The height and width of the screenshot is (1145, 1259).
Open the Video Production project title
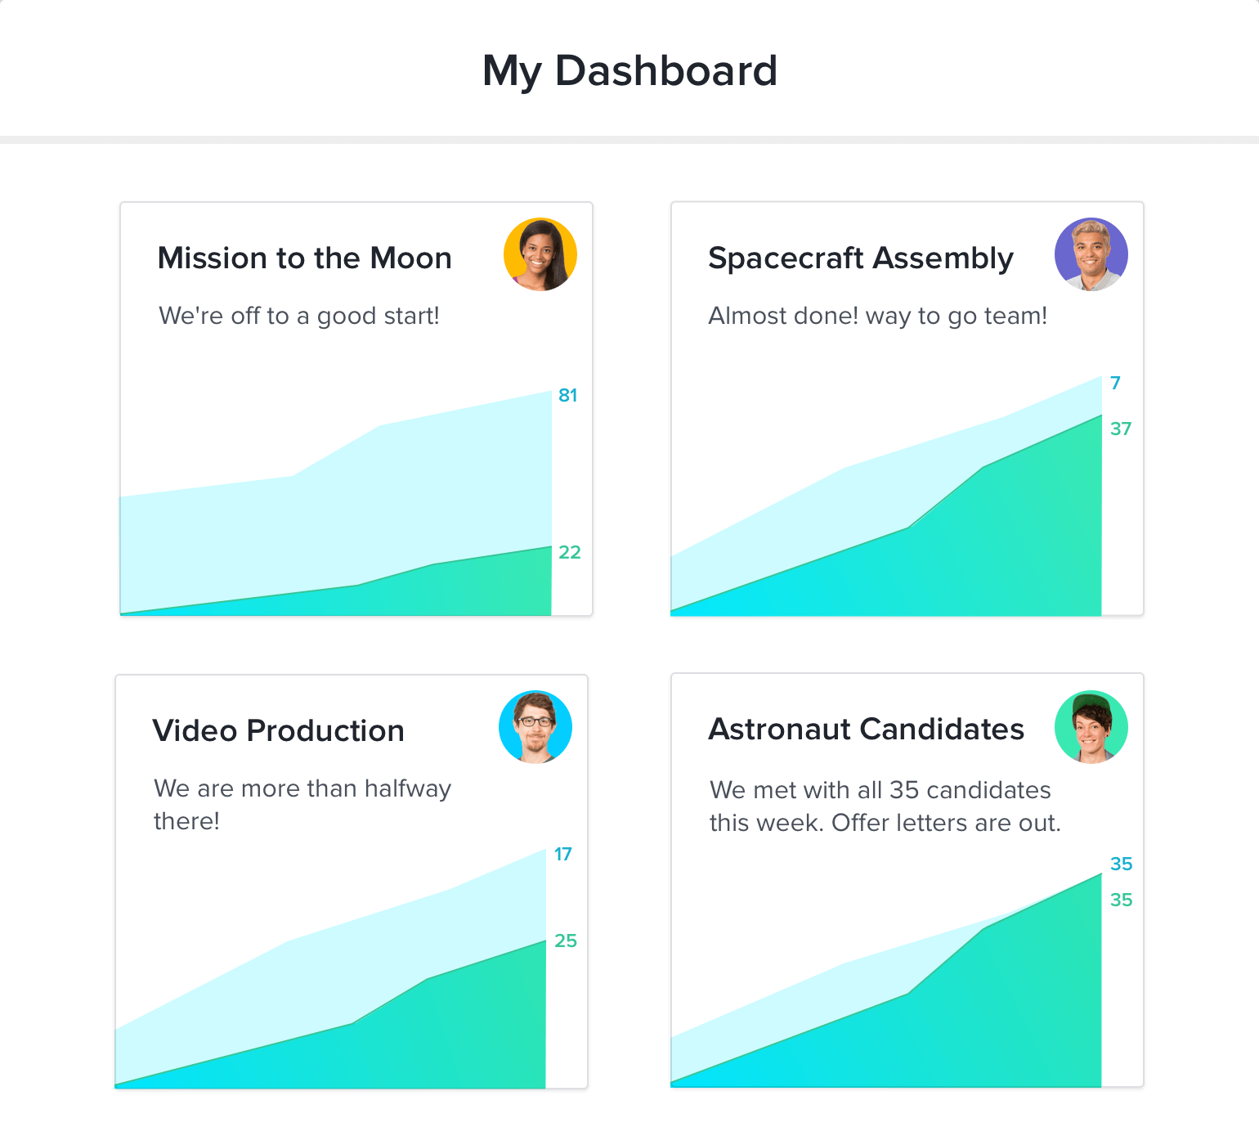pyautogui.click(x=278, y=731)
